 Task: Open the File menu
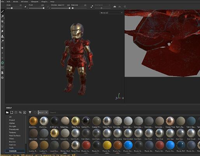[x=2, y=2]
